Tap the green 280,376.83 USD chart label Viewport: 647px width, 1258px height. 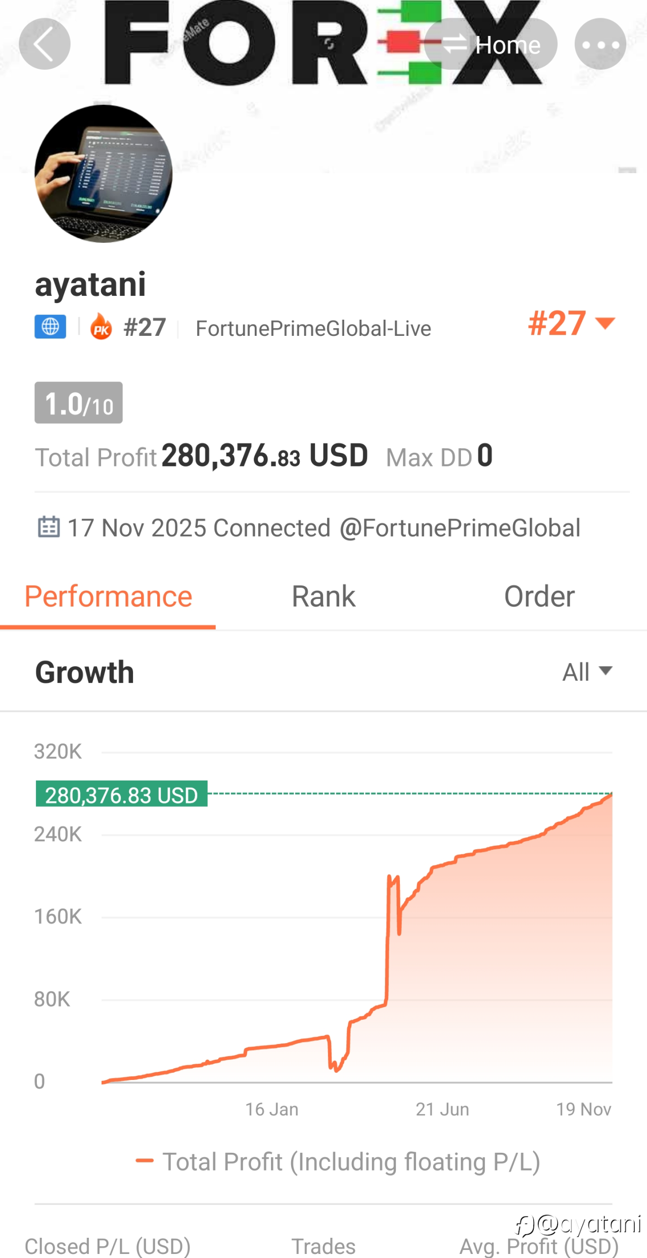[121, 794]
